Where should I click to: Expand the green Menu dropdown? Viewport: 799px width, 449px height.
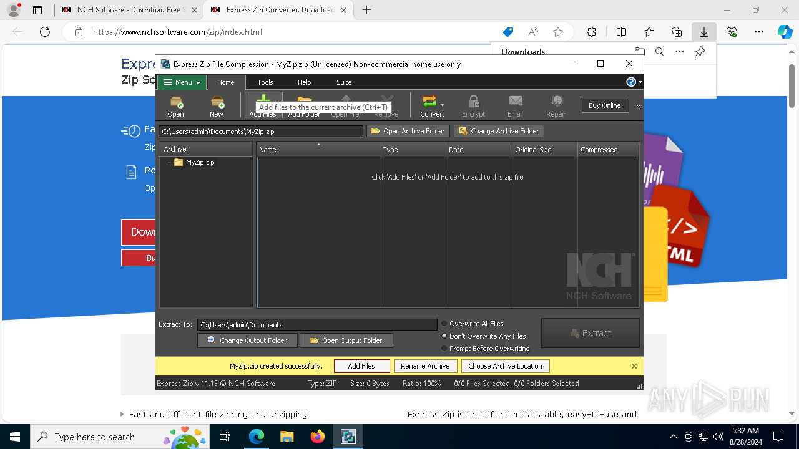coord(182,82)
